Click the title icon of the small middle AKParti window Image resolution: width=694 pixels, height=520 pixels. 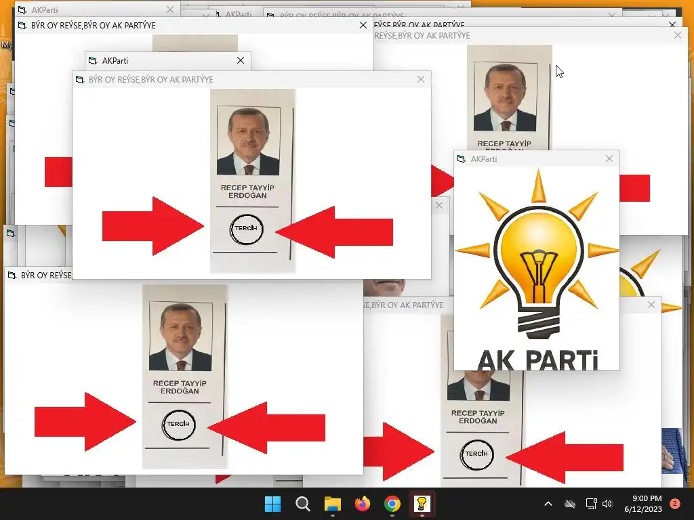point(92,60)
